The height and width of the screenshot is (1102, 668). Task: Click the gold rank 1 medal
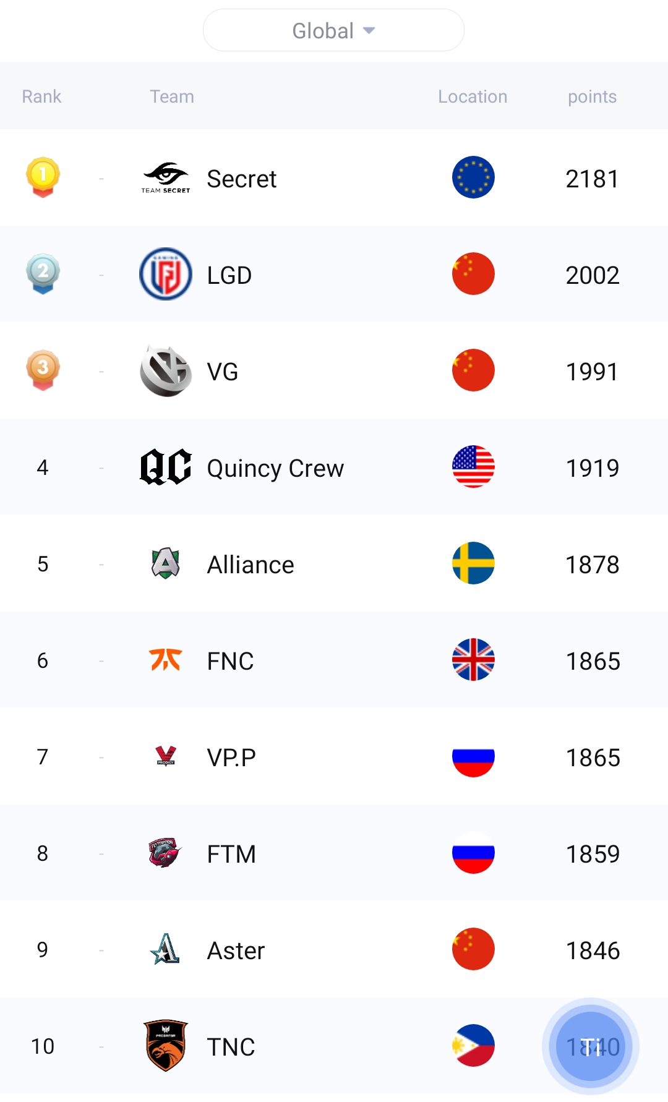(43, 177)
